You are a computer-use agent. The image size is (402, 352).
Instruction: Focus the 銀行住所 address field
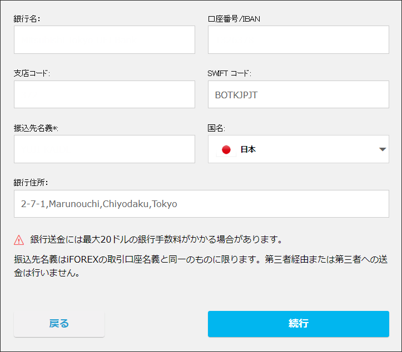pyautogui.click(x=201, y=204)
